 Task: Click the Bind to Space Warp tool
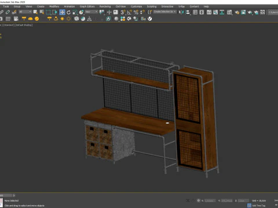(x=14, y=12)
